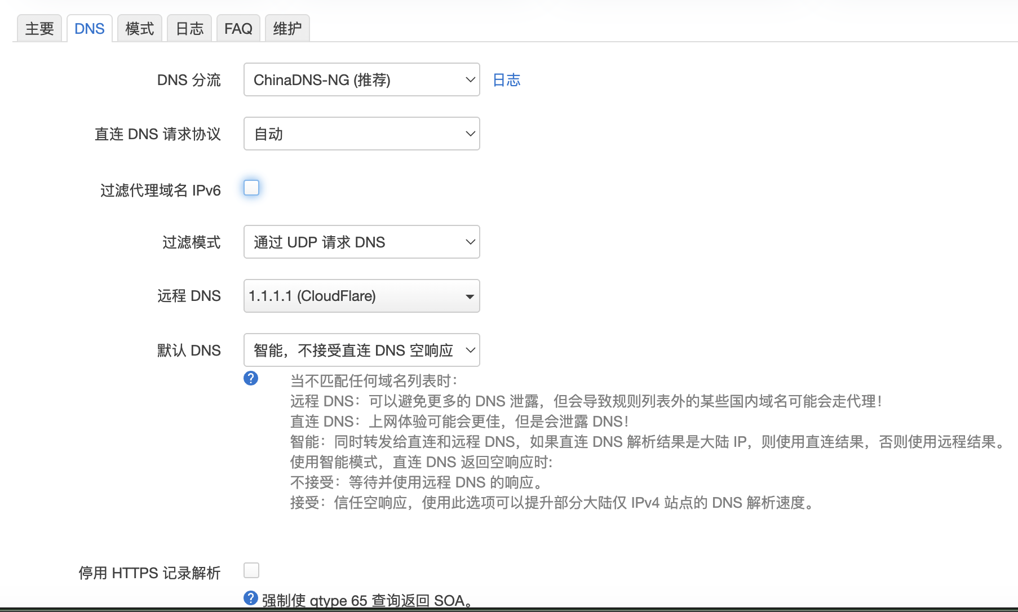Click the blue 日志 link next to DNS 分流

point(507,80)
